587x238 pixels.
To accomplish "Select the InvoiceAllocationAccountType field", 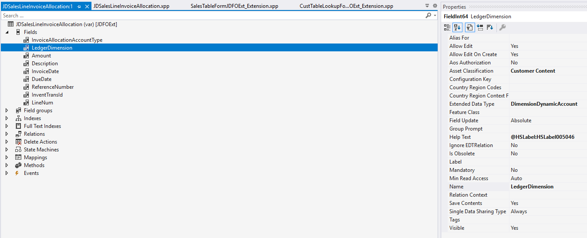I will [x=67, y=40].
